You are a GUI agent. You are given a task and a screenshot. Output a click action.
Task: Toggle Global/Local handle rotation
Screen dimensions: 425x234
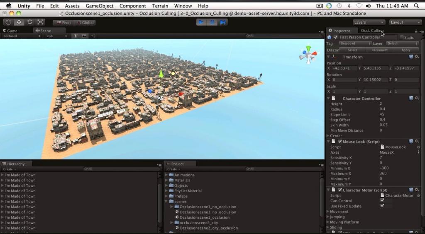tap(85, 22)
